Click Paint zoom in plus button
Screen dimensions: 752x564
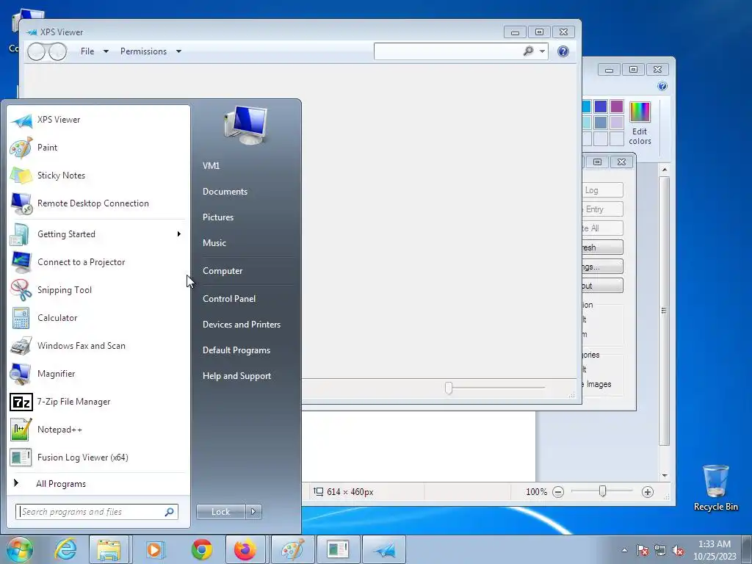[648, 492]
